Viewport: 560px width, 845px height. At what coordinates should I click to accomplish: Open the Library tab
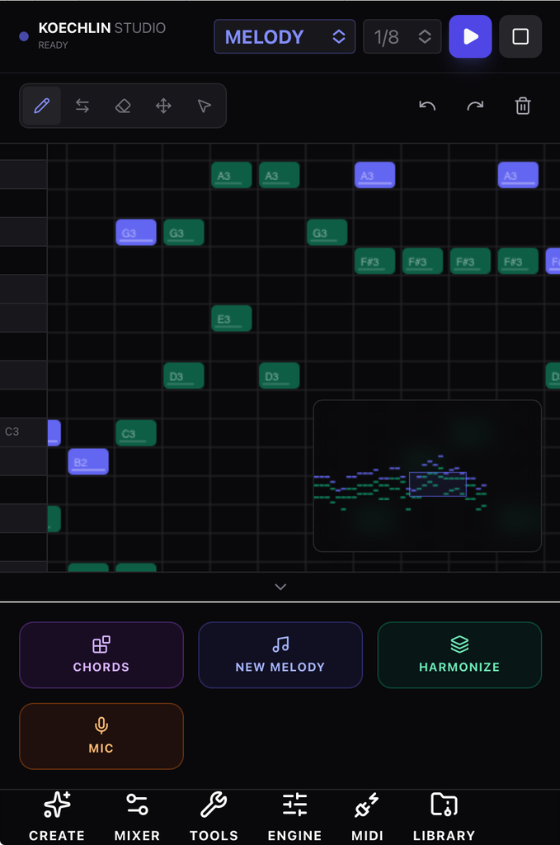pyautogui.click(x=444, y=817)
